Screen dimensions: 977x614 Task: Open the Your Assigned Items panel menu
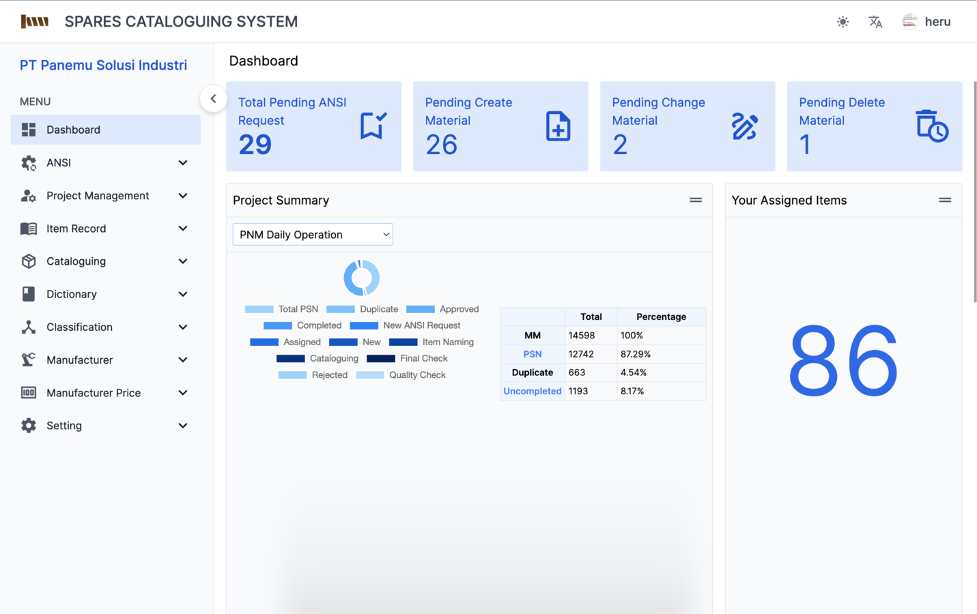click(x=944, y=201)
